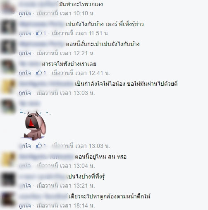Open avatar beside the 12:21 comment
This screenshot has width=208, height=210.
8,47
